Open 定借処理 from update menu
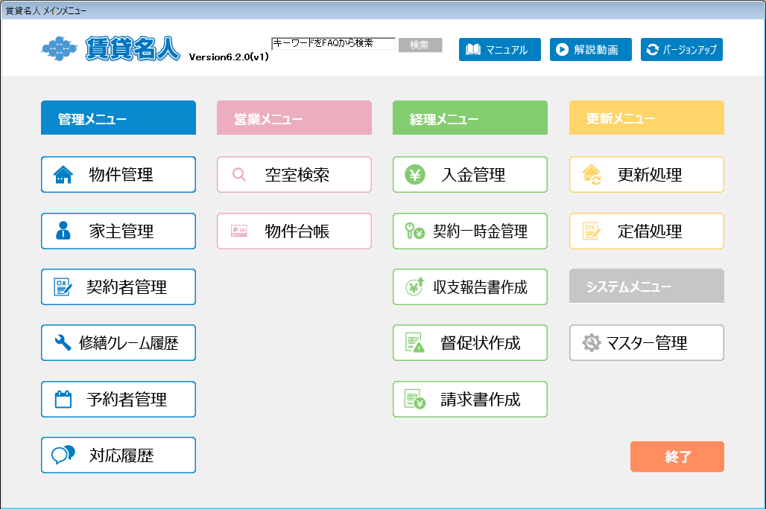 coord(647,231)
